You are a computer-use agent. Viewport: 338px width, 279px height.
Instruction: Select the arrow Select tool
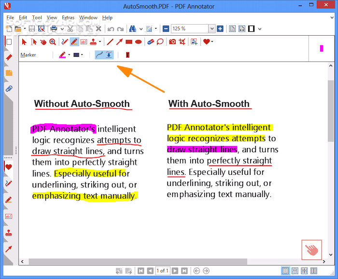(x=24, y=42)
